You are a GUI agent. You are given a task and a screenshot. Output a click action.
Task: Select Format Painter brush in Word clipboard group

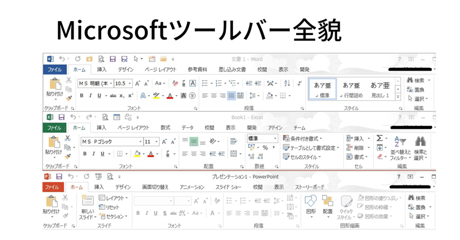68,98
